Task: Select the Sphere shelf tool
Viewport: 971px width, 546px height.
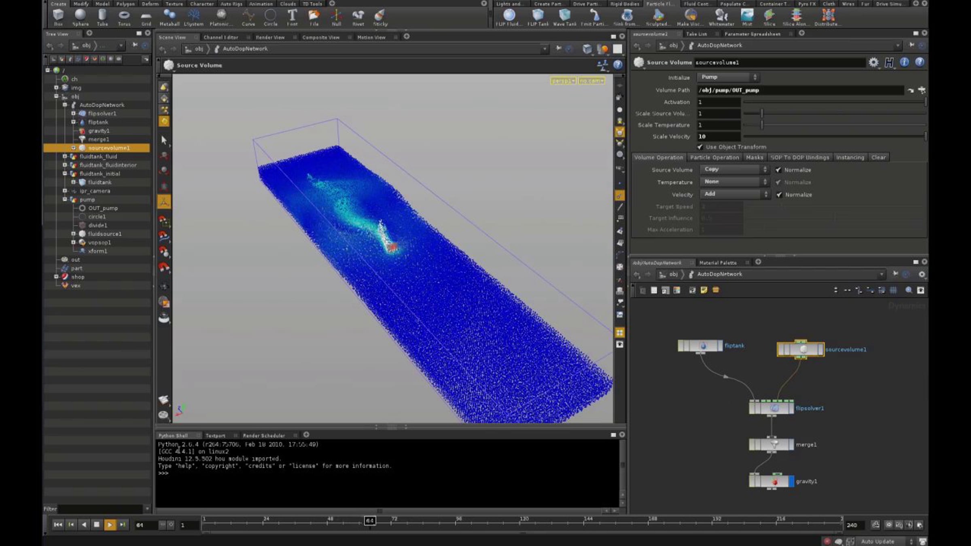Action: pyautogui.click(x=81, y=17)
